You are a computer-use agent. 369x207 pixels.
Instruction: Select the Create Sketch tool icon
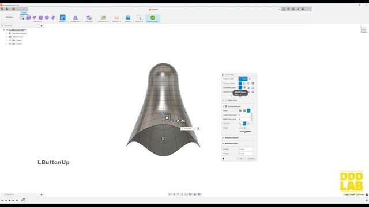[x=22, y=17]
